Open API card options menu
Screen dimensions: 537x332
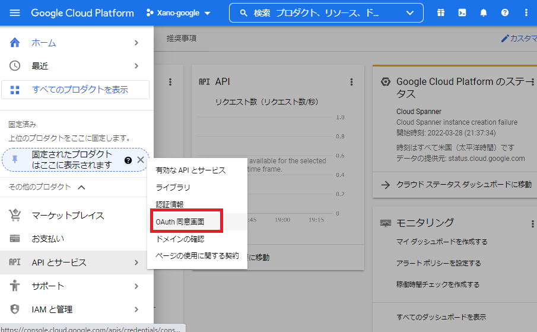pyautogui.click(x=351, y=82)
